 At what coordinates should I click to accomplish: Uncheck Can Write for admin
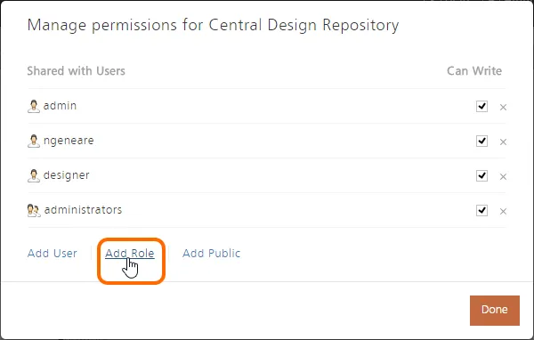[x=481, y=106]
